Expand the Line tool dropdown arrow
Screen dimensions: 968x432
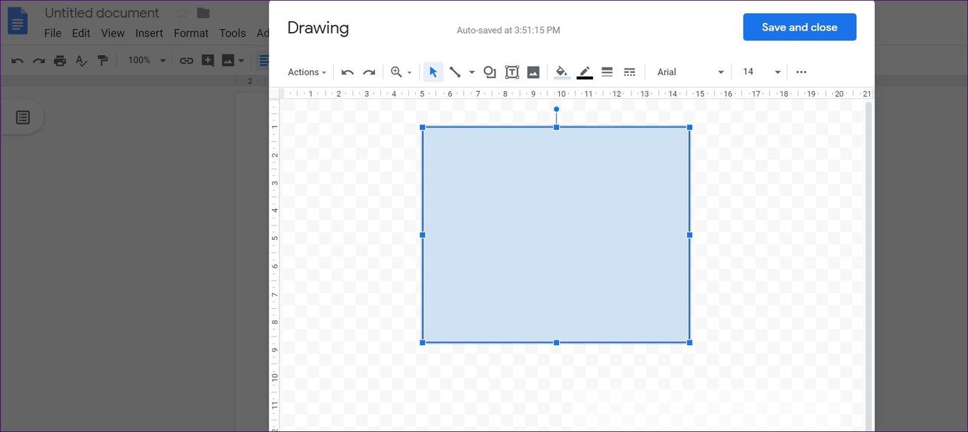point(471,72)
